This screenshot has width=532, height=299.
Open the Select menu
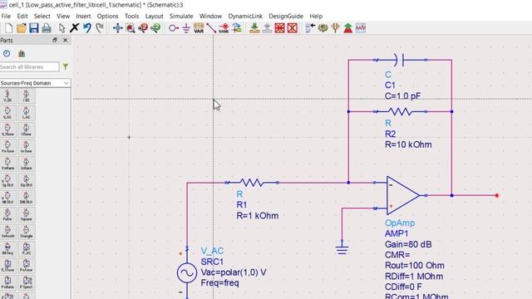coord(42,16)
